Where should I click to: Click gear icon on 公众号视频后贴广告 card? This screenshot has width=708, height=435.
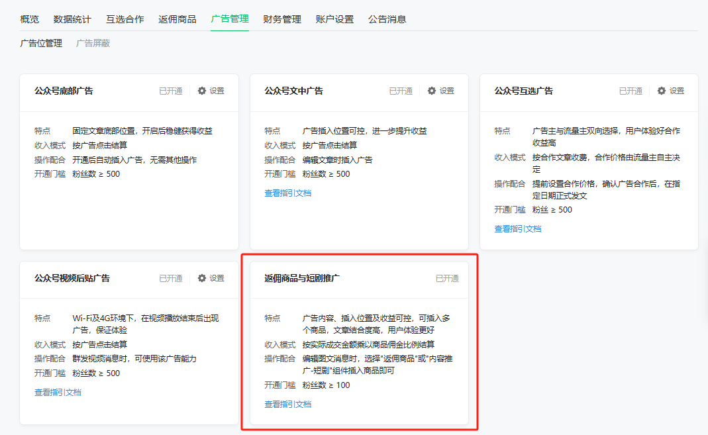(202, 279)
